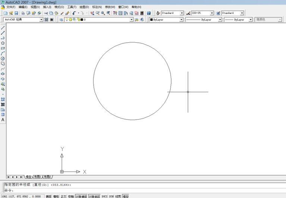Toggle 捕捉 (Snap) in status bar
Screen dimensions: 286x198
(x=48, y=196)
